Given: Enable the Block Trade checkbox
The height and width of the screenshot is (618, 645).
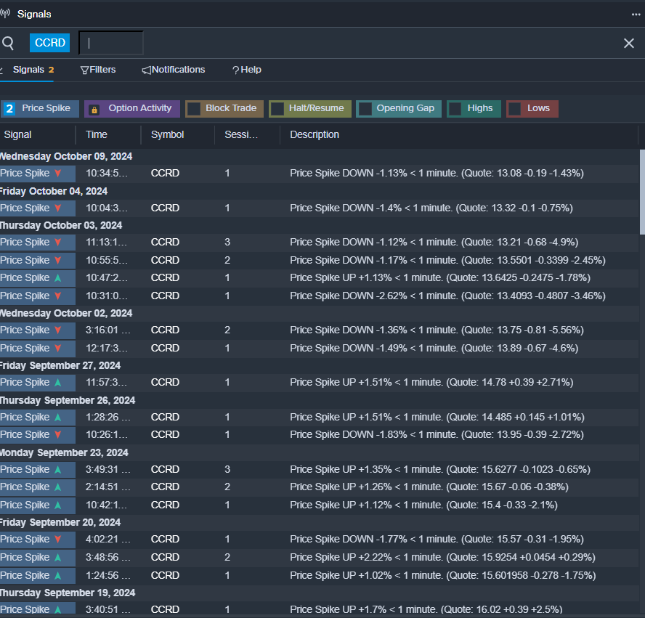Looking at the screenshot, I should (194, 109).
